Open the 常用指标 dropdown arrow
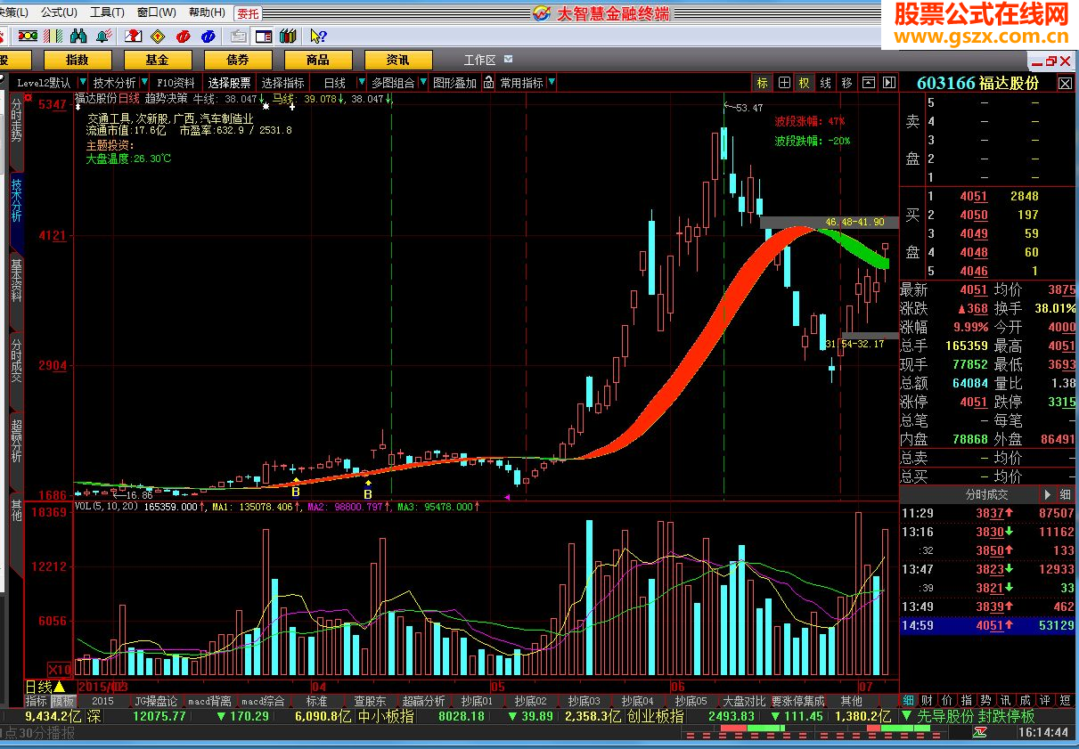Viewport: 1079px width, 749px height. coord(552,83)
